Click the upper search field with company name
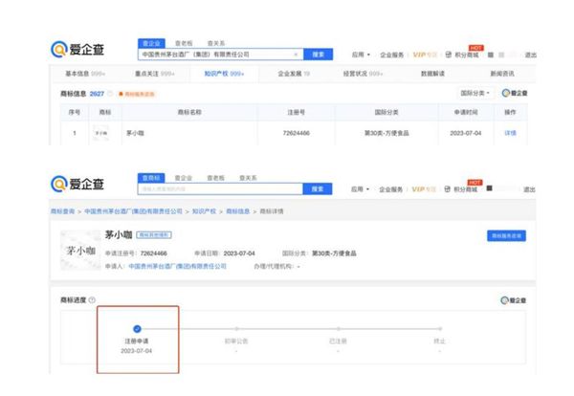 (x=221, y=55)
